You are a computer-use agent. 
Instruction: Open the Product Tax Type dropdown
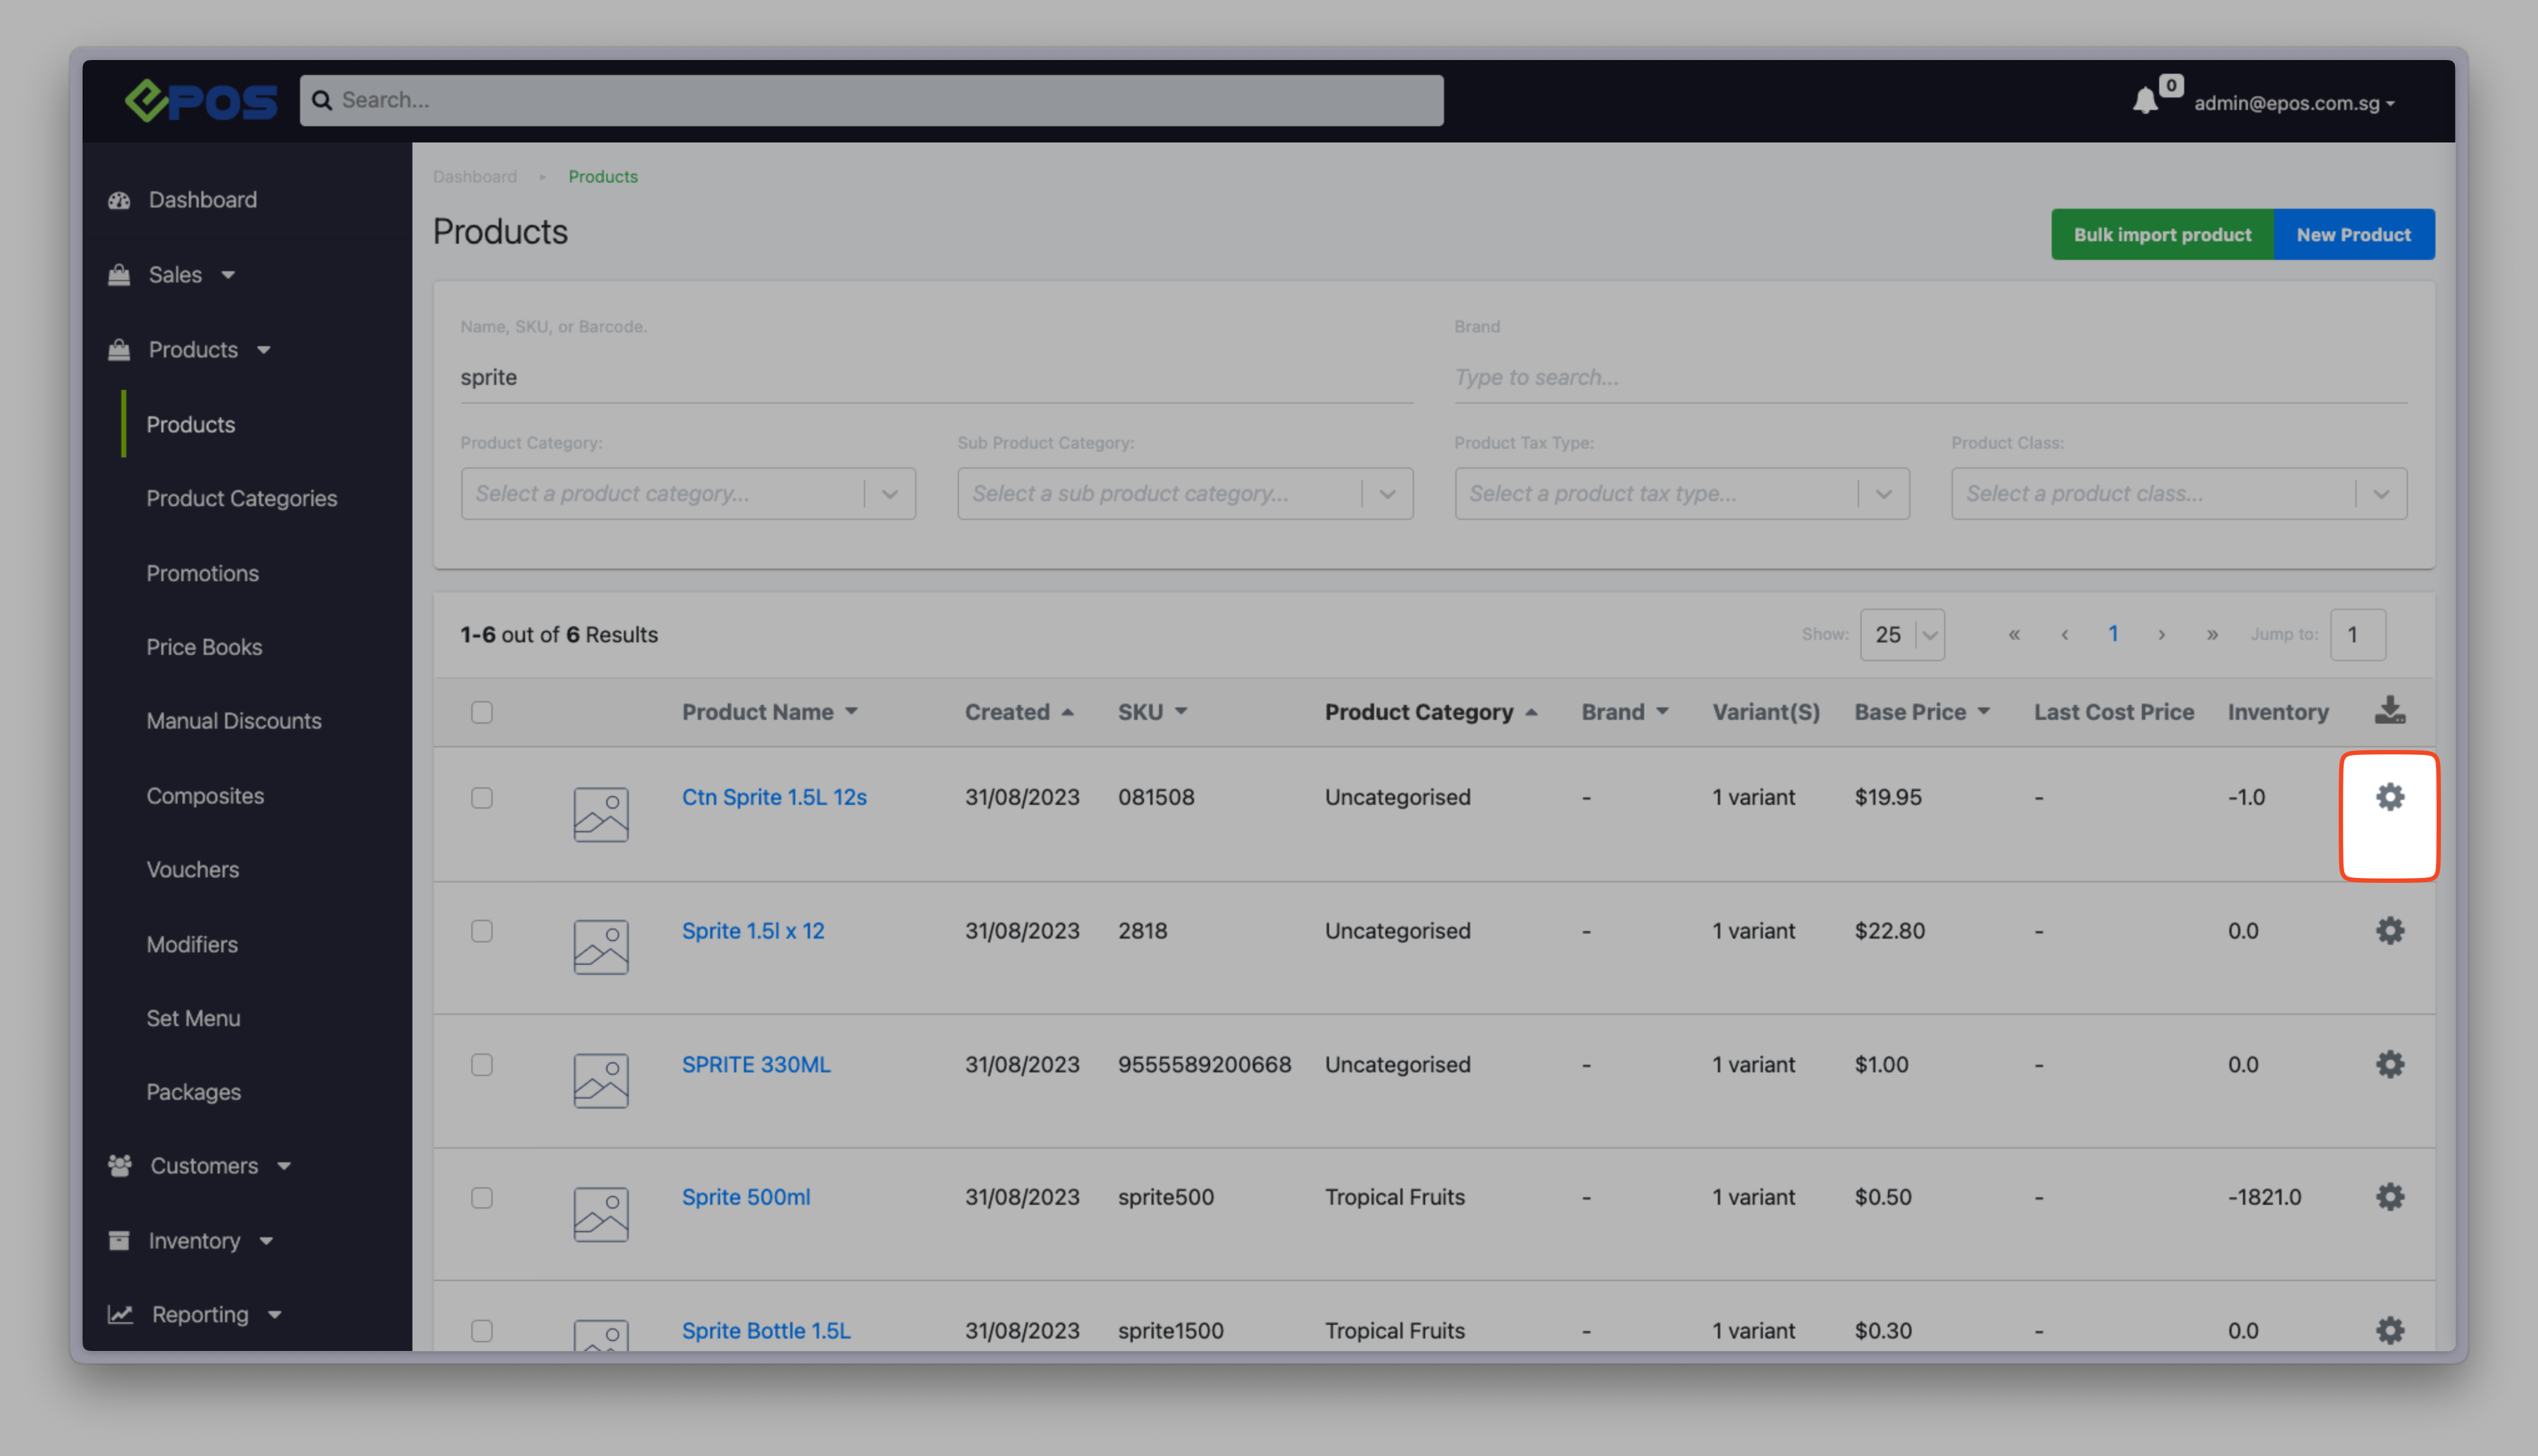1682,494
